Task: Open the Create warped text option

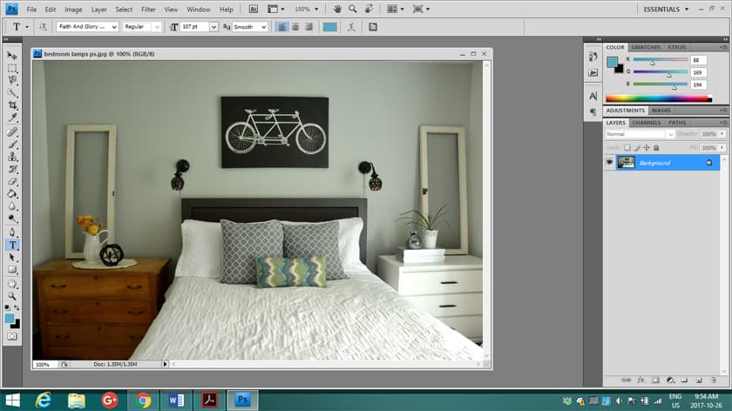Action: [x=351, y=27]
